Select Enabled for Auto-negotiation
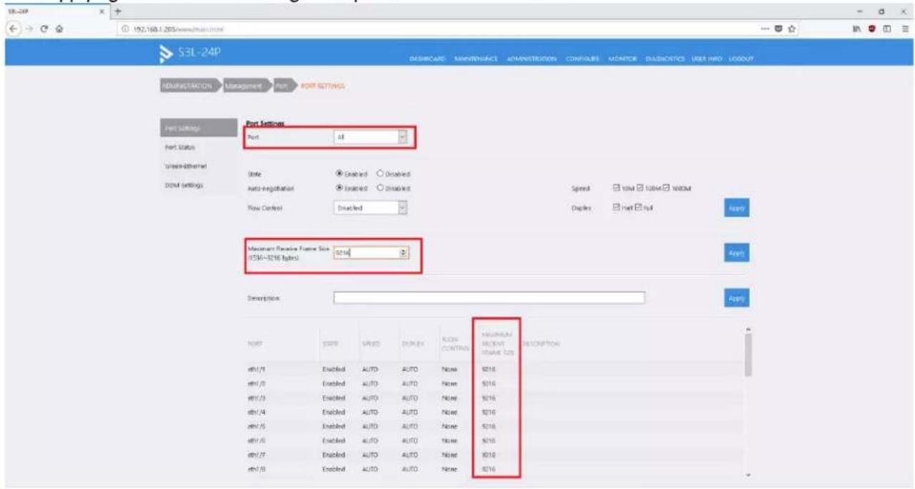The width and height of the screenshot is (915, 489). point(340,188)
